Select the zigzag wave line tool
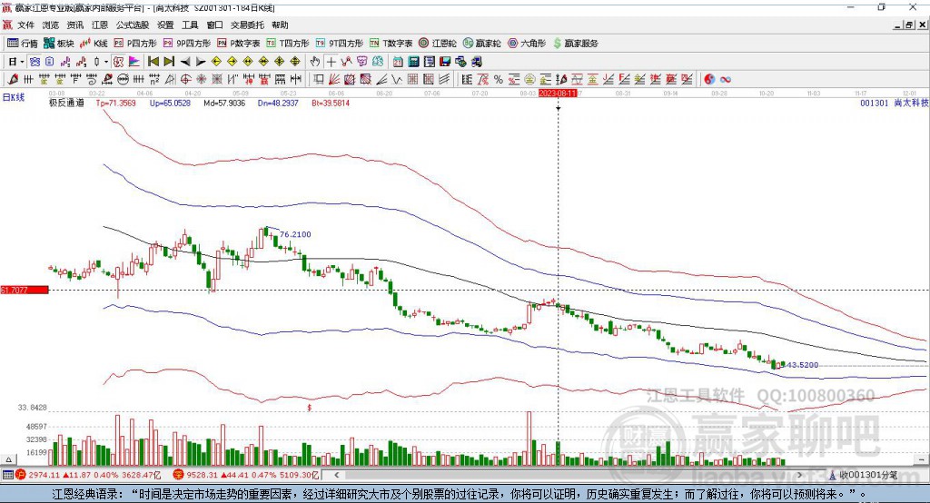The image size is (930, 503). 398,80
